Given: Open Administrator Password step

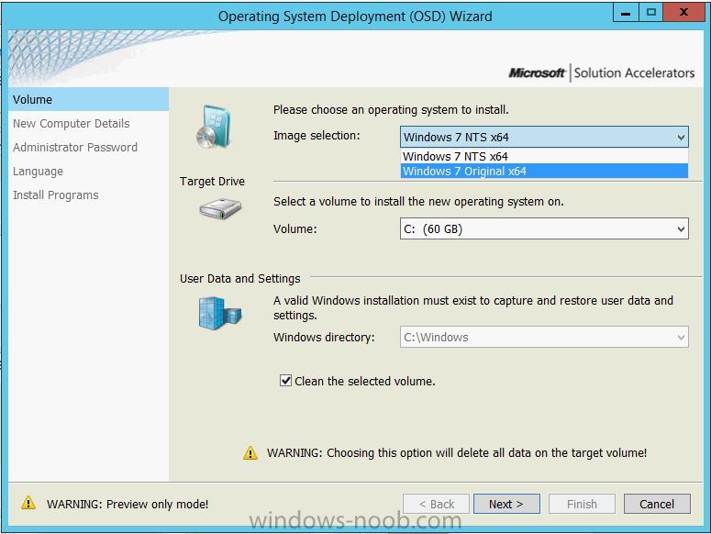Looking at the screenshot, I should point(75,148).
